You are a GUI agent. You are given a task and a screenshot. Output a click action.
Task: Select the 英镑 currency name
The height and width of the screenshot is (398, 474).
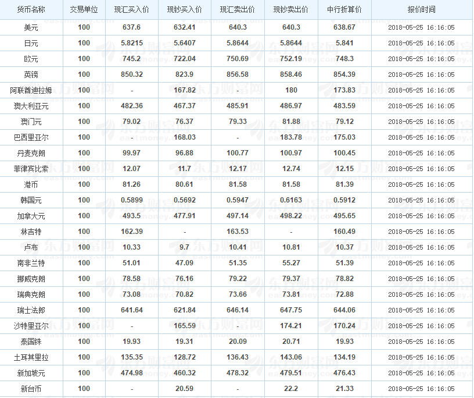coord(31,75)
